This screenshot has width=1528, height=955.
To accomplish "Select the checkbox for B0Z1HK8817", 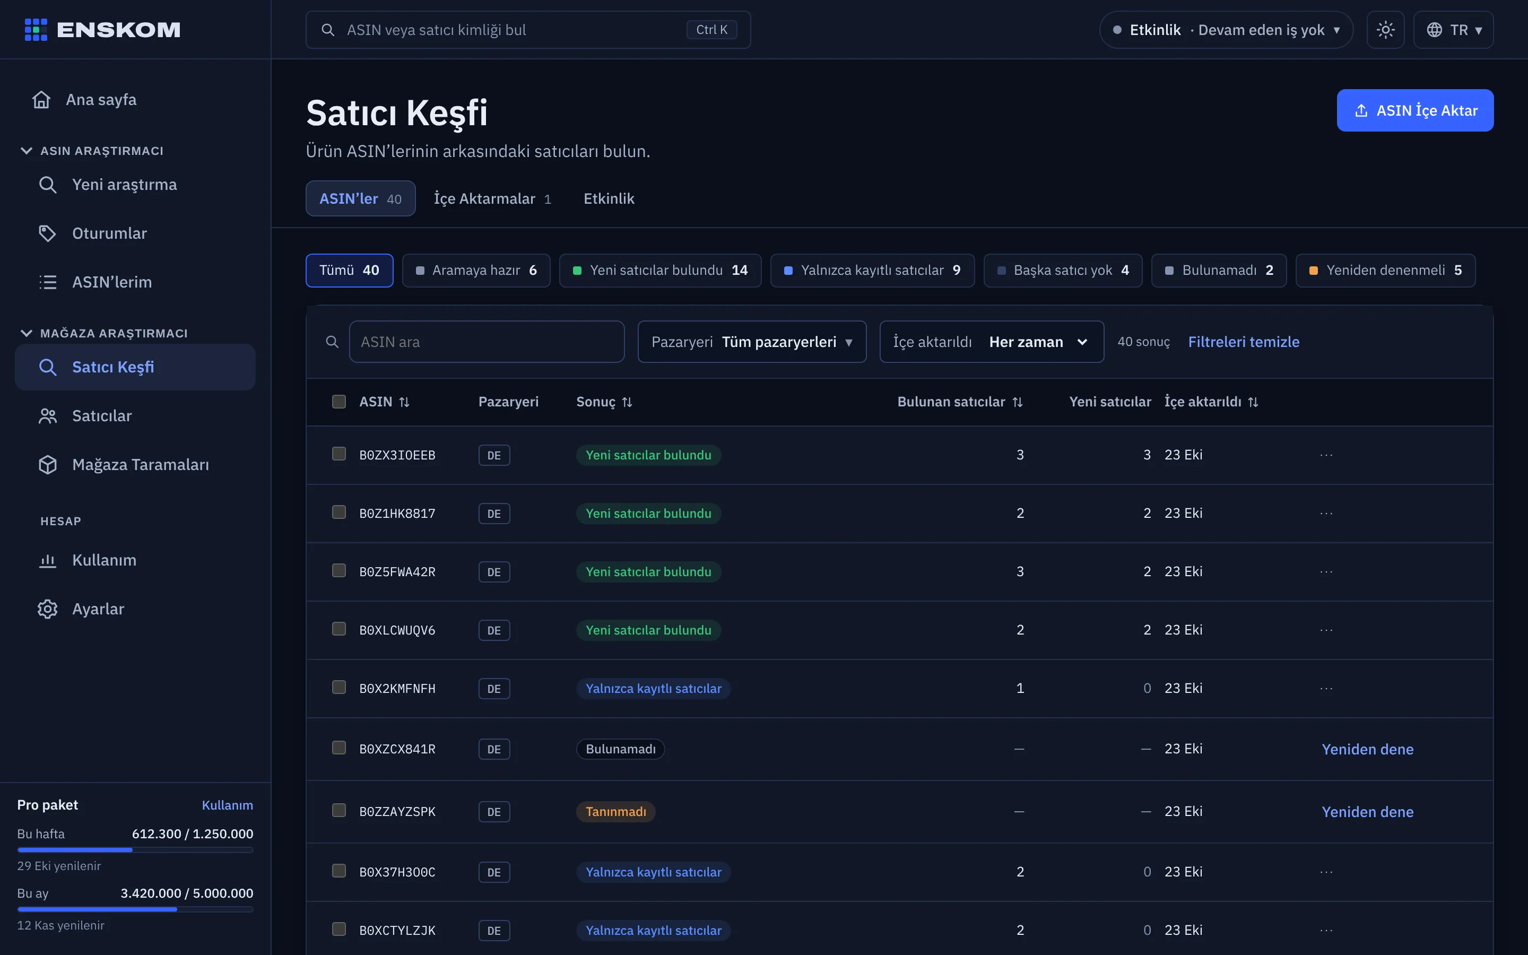I will (339, 512).
